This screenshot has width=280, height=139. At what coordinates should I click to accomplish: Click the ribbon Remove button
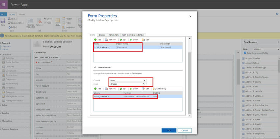(x=39, y=22)
